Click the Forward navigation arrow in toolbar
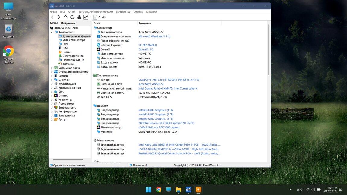 (x=59, y=17)
